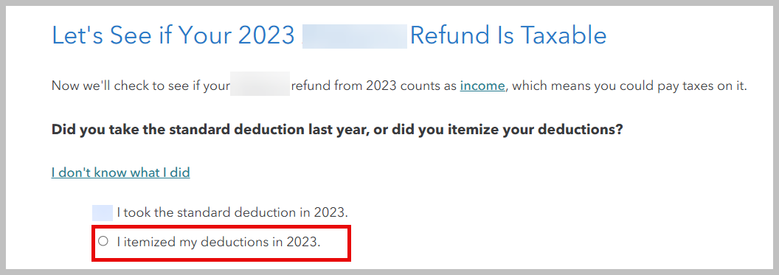Click 'refund from 2023 counts as' text

point(373,86)
